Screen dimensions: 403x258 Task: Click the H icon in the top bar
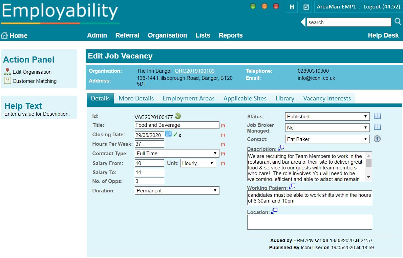click(292, 7)
